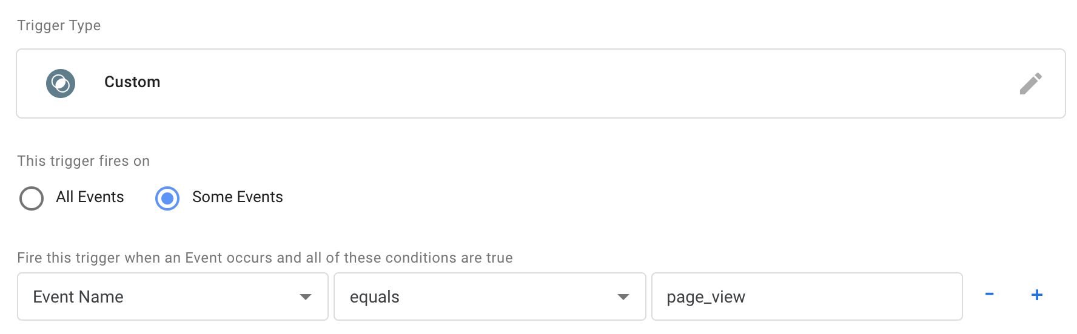Click the Custom trigger type circular icon

click(61, 83)
